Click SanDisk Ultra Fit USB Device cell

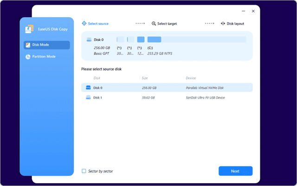coord(205,98)
